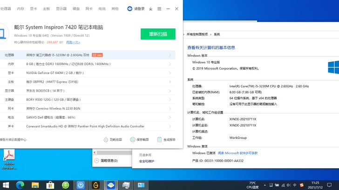Viewport: 339px width, 190px height.
Task: Show hidden tray icons arrow
Action: (265, 185)
